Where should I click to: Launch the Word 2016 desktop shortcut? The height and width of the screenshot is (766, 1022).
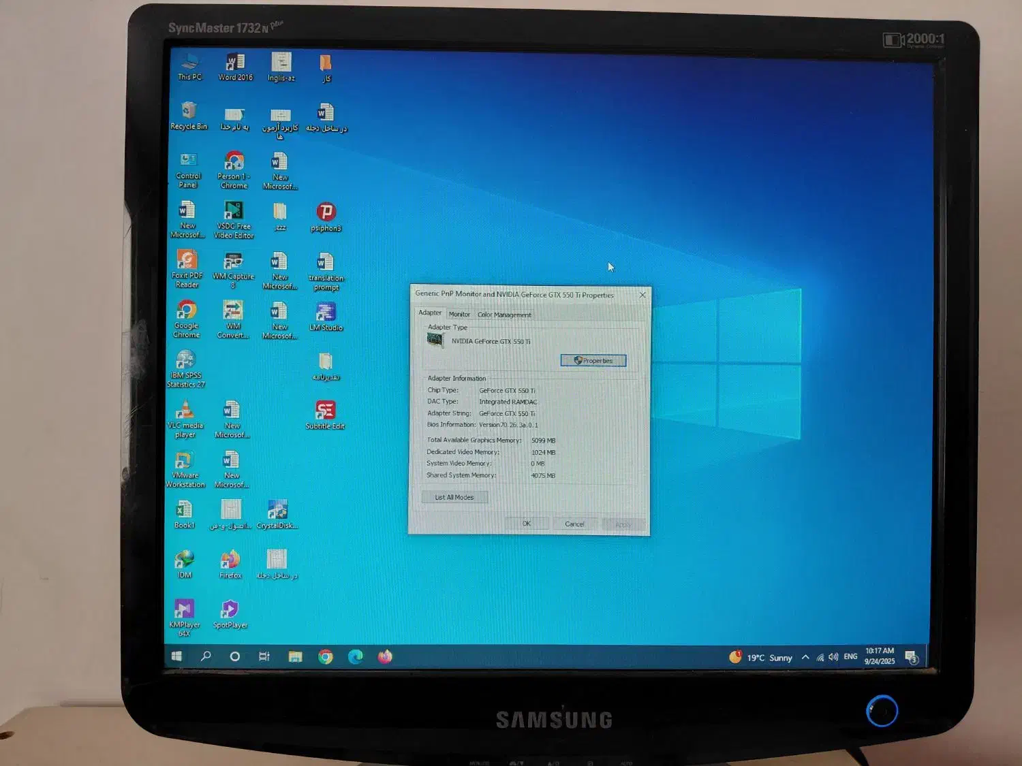coord(235,67)
